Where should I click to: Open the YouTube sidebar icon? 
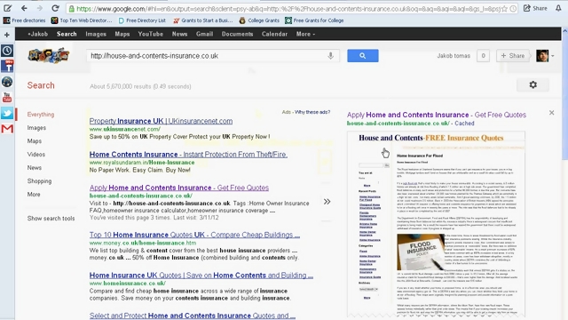click(x=7, y=97)
